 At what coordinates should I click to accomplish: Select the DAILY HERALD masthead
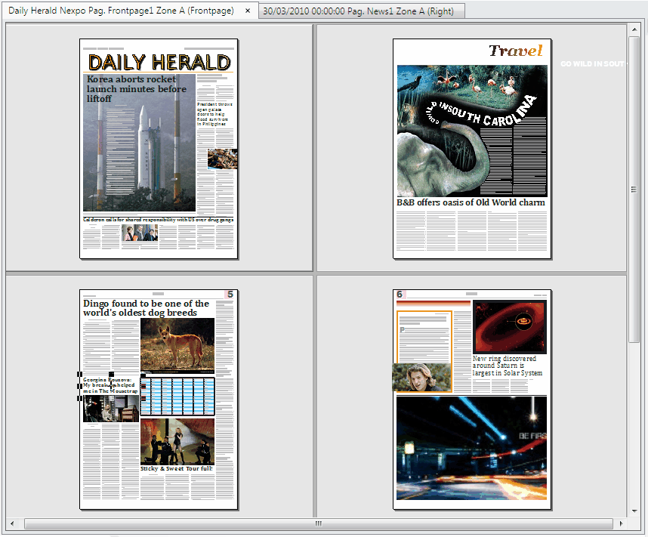pyautogui.click(x=159, y=63)
